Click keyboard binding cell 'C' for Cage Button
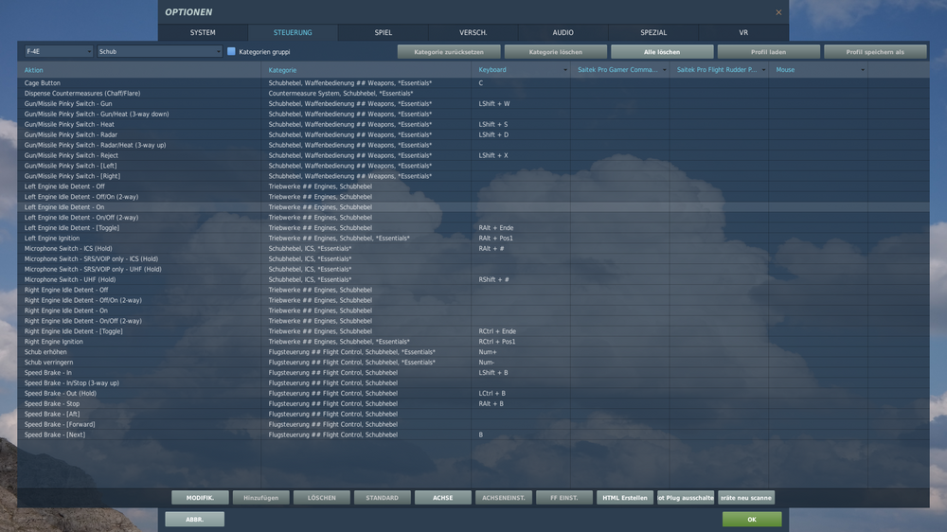Screen dimensions: 947x532 tap(521, 82)
